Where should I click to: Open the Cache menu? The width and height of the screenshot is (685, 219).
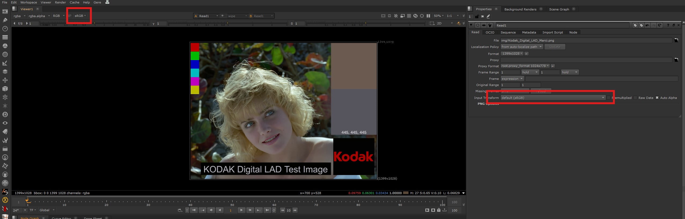[74, 2]
